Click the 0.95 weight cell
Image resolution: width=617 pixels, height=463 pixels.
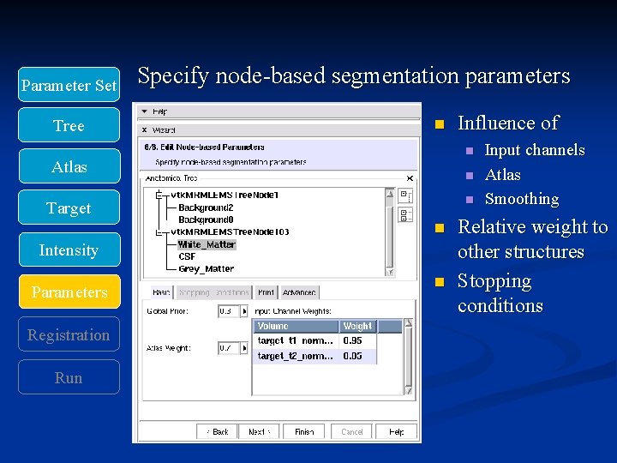[x=357, y=341]
